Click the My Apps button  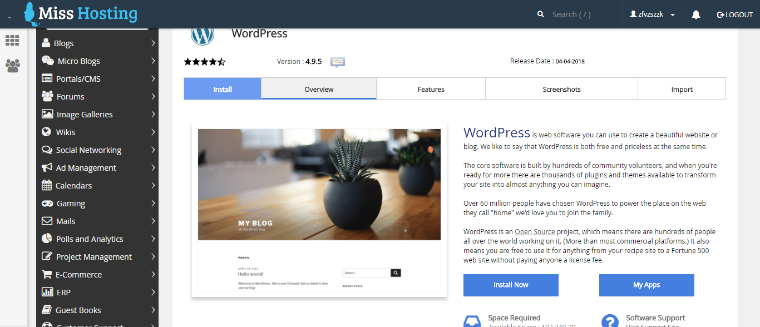point(647,285)
